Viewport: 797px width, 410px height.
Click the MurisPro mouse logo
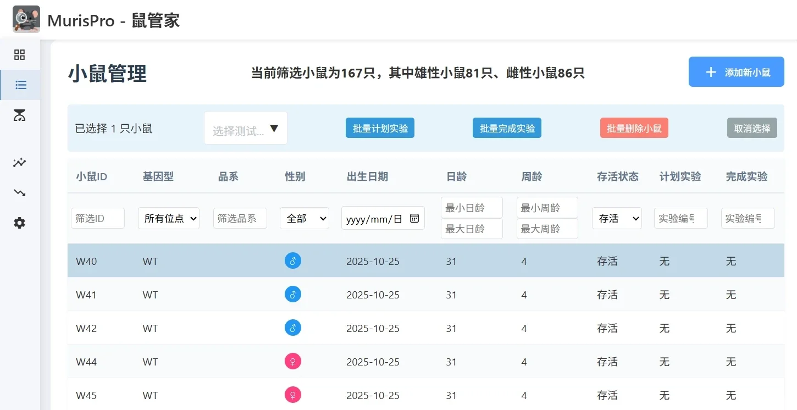26,19
